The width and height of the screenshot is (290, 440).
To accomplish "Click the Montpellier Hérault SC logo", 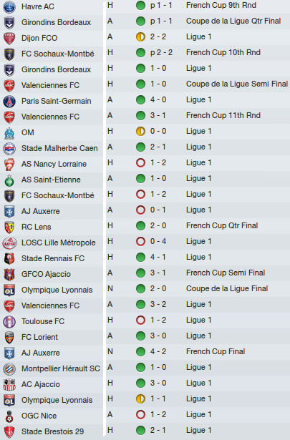I will 9,369.
